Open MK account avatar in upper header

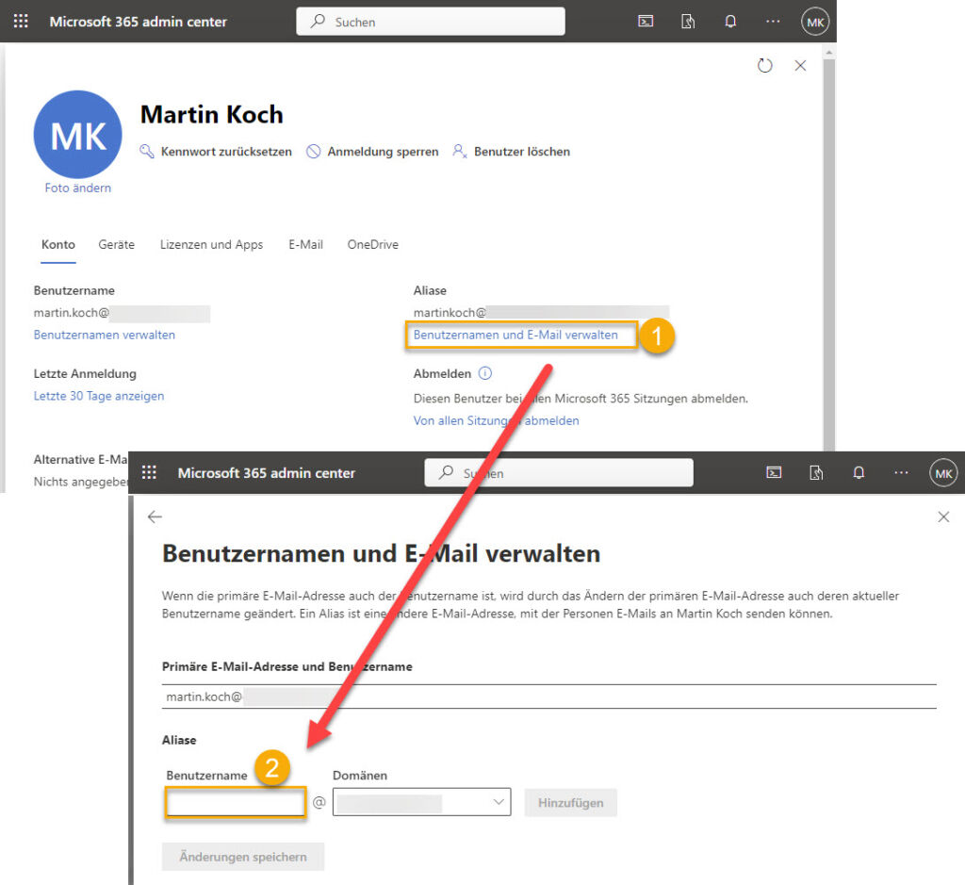pos(815,23)
